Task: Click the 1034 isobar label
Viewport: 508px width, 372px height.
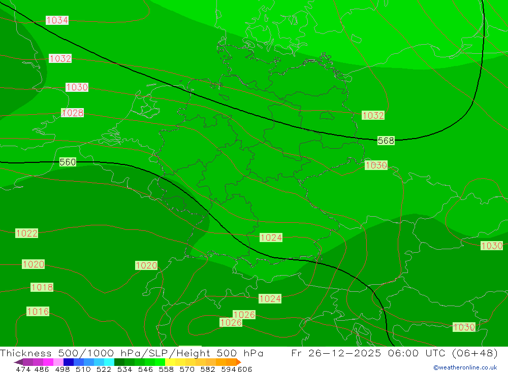Action: pyautogui.click(x=57, y=20)
